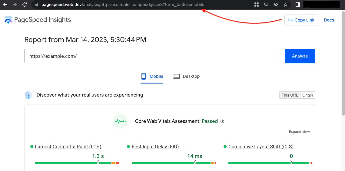345x171 pixels.
Task: Switch to Origin data view
Action: point(307,95)
